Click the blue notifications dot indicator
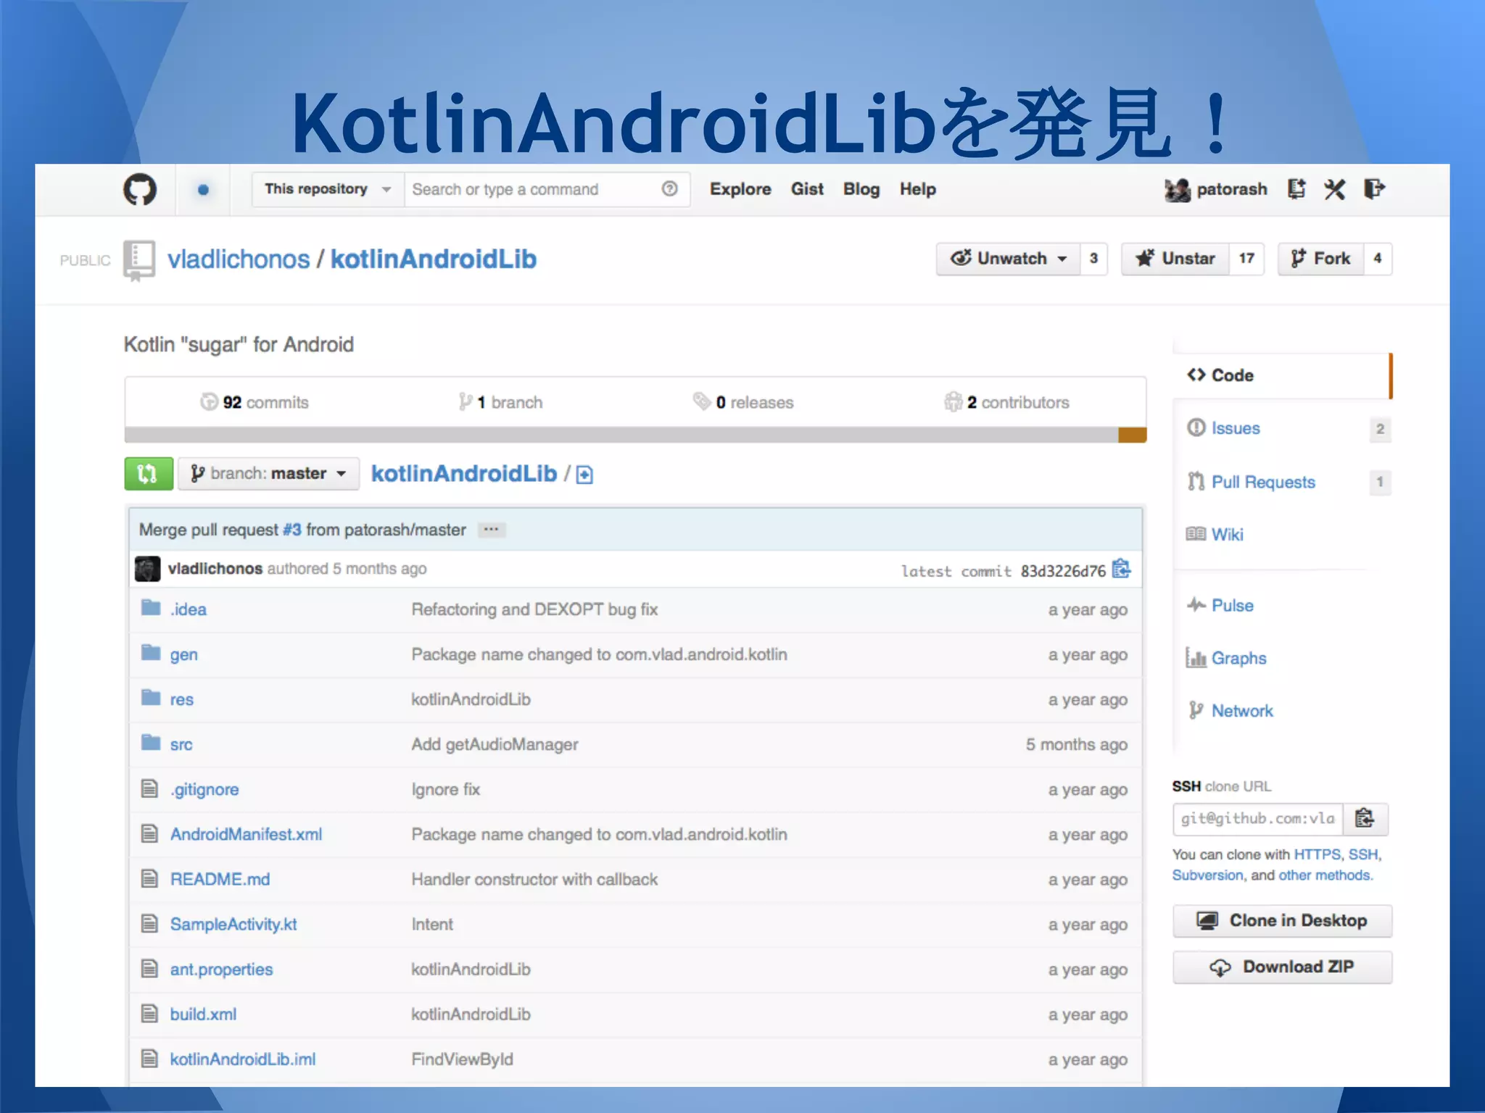Viewport: 1485px width, 1113px height. point(203,190)
